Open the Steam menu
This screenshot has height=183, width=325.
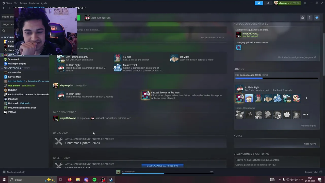7,3
